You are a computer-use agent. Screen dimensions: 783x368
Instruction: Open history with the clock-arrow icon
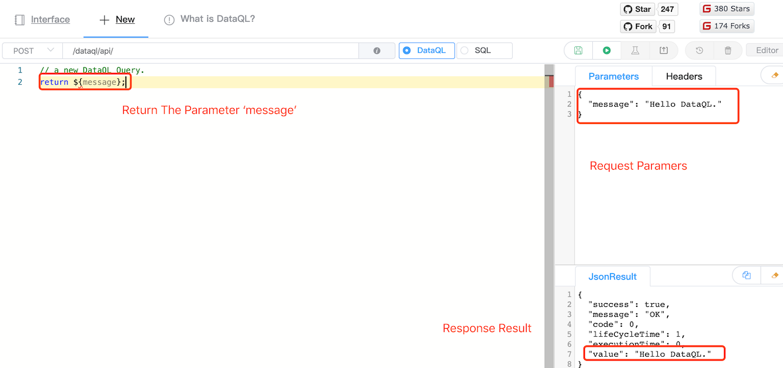[x=700, y=50]
